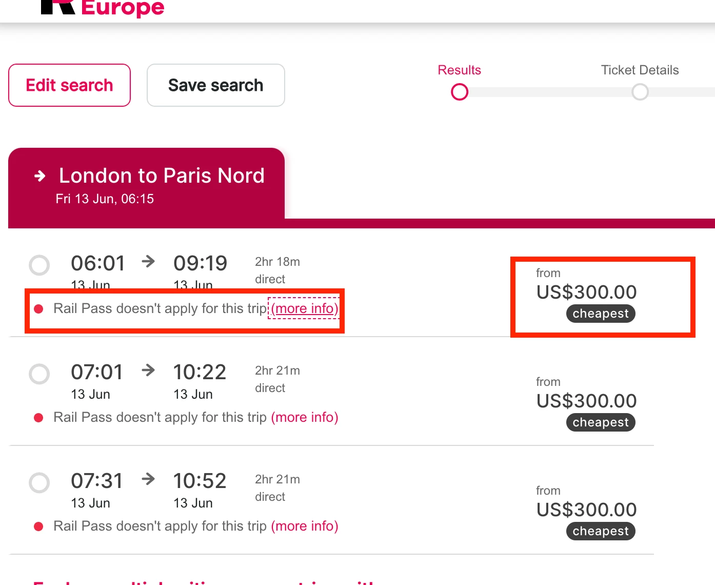Click the US$300.00 price for 07:31 train

[x=586, y=510]
